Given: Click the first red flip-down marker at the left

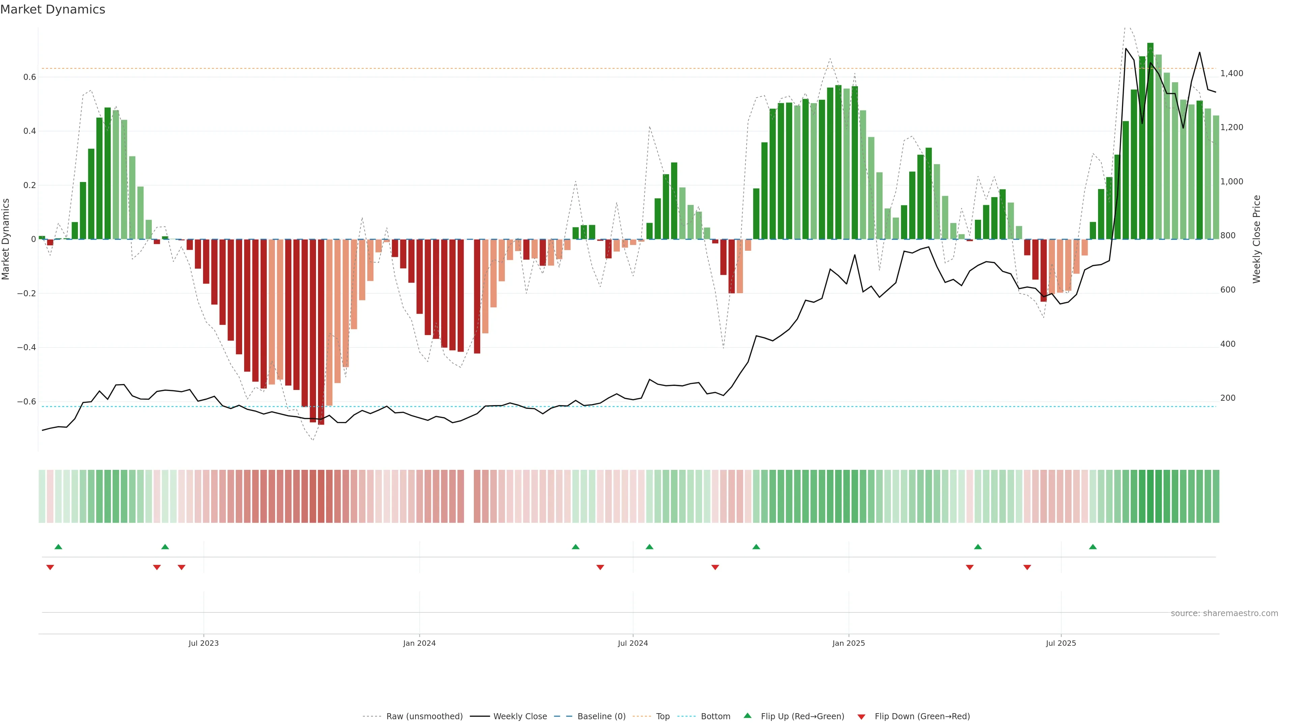Looking at the screenshot, I should pos(50,567).
